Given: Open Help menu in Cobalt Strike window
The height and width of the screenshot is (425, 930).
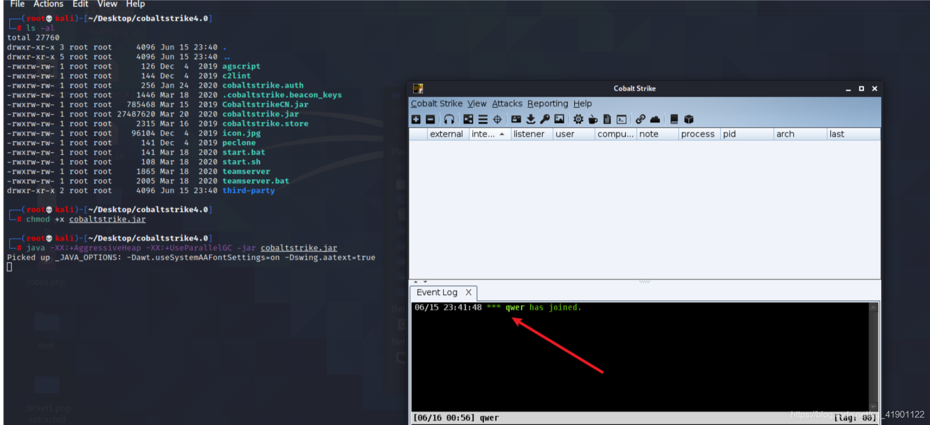Looking at the screenshot, I should click(582, 103).
